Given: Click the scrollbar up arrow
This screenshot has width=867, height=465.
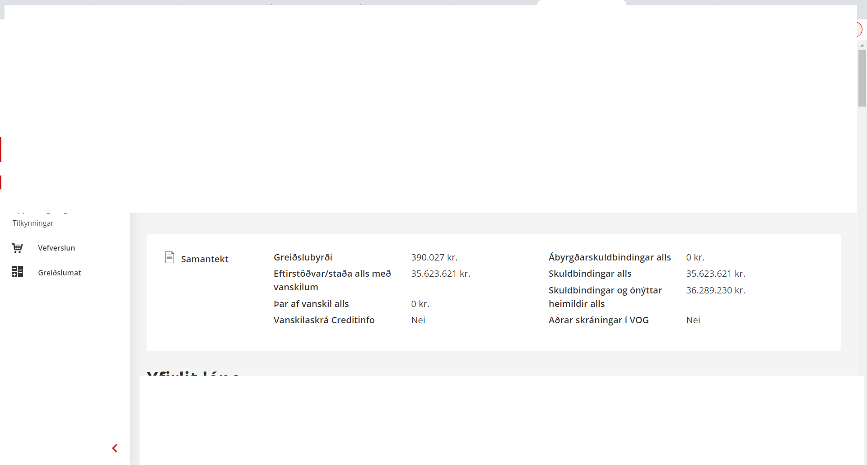Looking at the screenshot, I should (x=862, y=45).
